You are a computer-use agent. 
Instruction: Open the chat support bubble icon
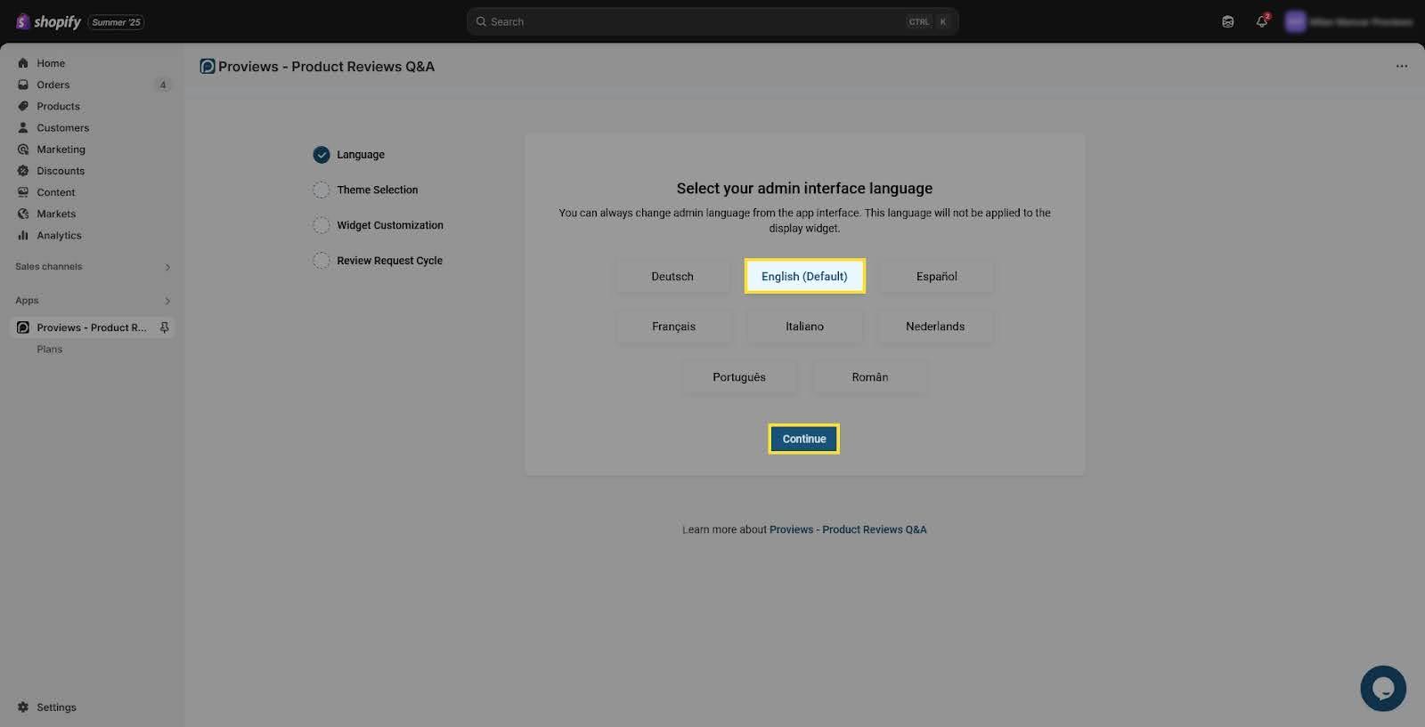point(1382,688)
